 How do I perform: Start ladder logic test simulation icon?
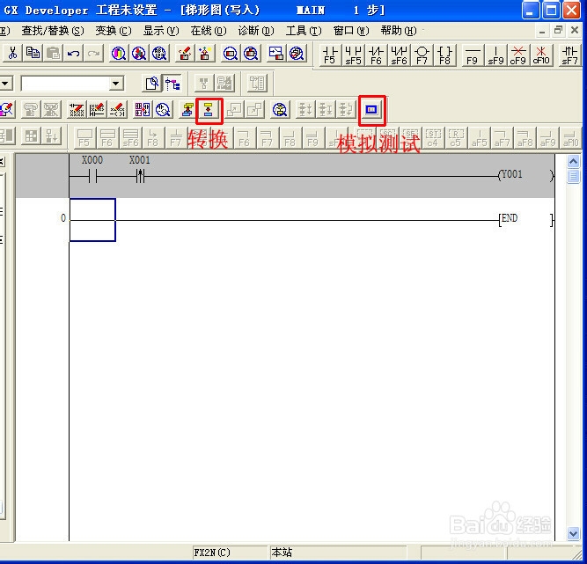[371, 110]
